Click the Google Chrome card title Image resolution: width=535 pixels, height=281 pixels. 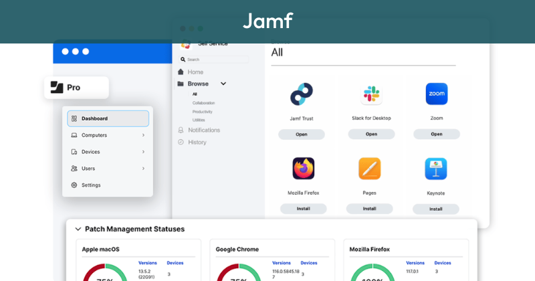[x=237, y=250]
